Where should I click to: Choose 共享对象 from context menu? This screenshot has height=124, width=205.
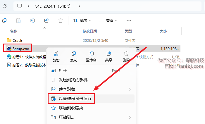click(x=91, y=89)
